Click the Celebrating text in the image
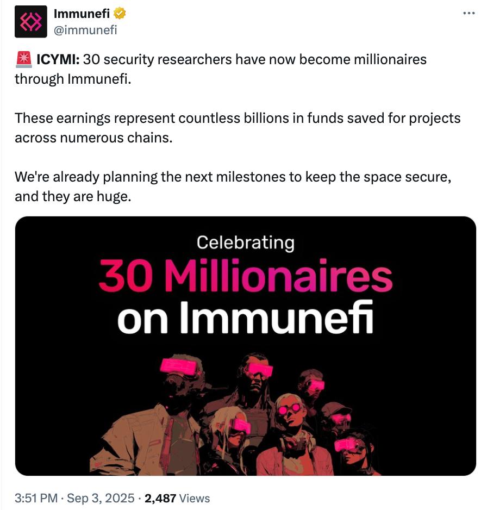This screenshot has width=487, height=510. 246,242
